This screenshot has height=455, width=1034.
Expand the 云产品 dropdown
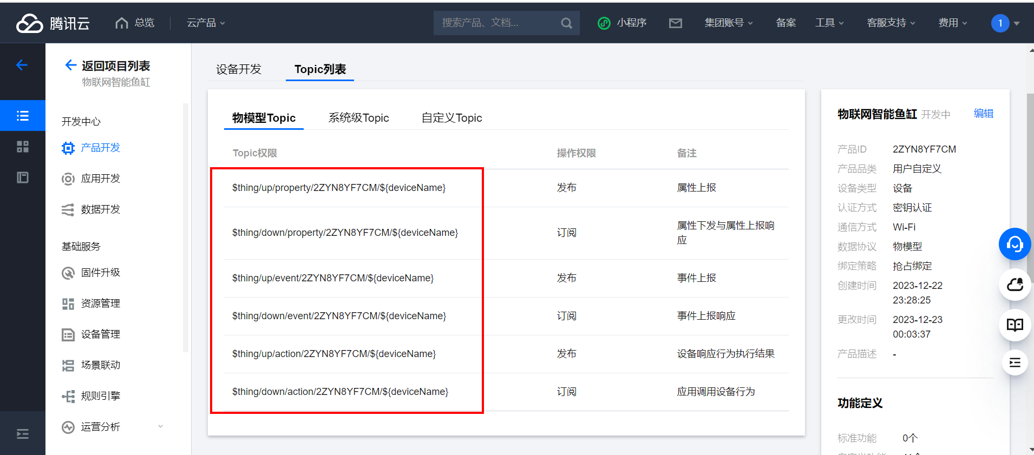coord(206,23)
